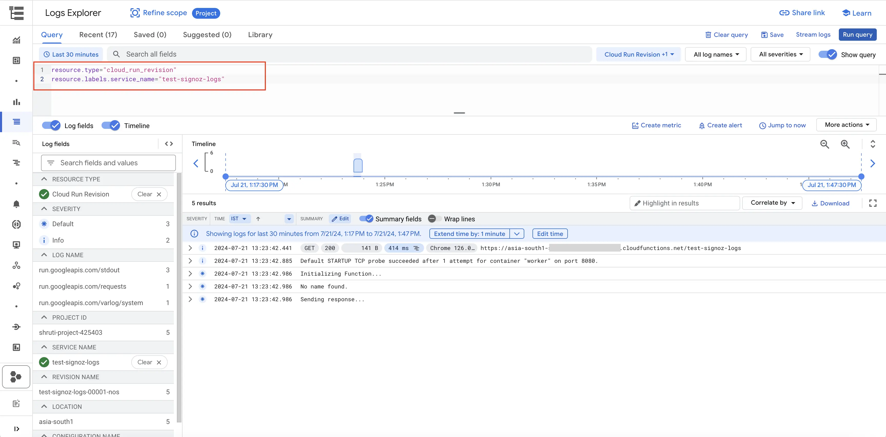Expand the sidebar with the bottom arrow
The width and height of the screenshot is (886, 437).
point(16,429)
